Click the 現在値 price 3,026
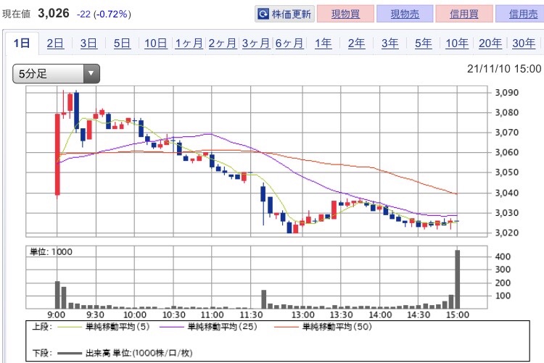This screenshot has width=544, height=363. (x=54, y=14)
